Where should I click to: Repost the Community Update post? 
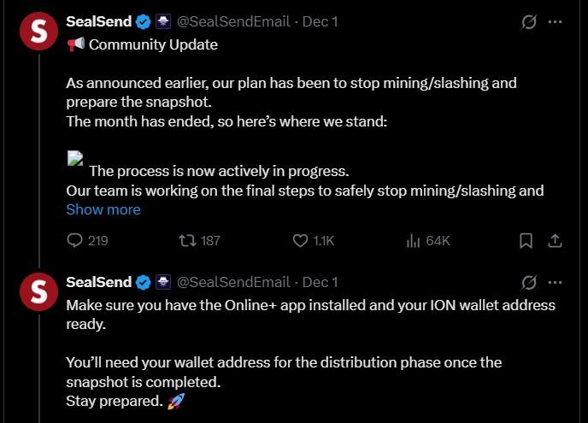(x=186, y=241)
